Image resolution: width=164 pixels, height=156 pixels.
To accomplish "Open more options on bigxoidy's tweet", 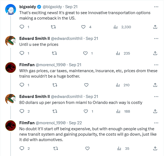I will (156, 7).
